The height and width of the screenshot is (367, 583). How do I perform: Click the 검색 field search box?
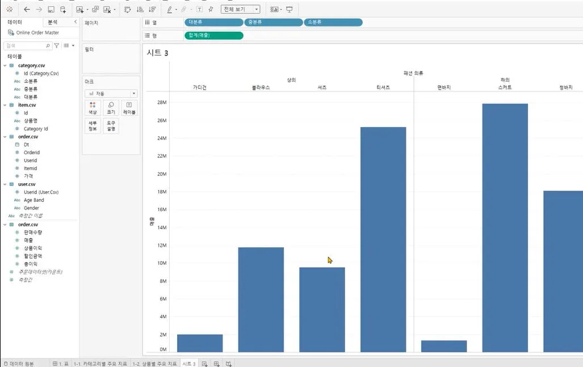(x=27, y=46)
